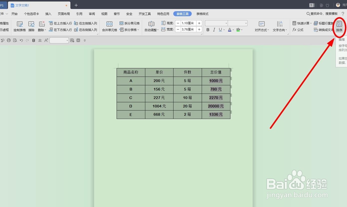Toggle bold formatting in the ribbon
347x207 pixels.
pos(208,29)
